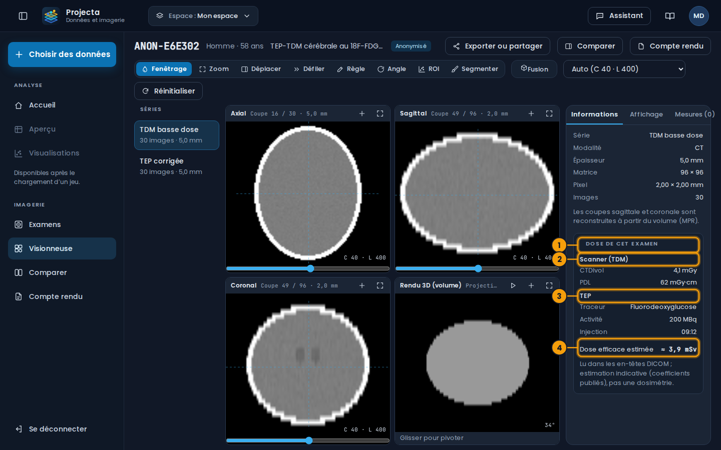Open the Informations tab

click(594, 114)
